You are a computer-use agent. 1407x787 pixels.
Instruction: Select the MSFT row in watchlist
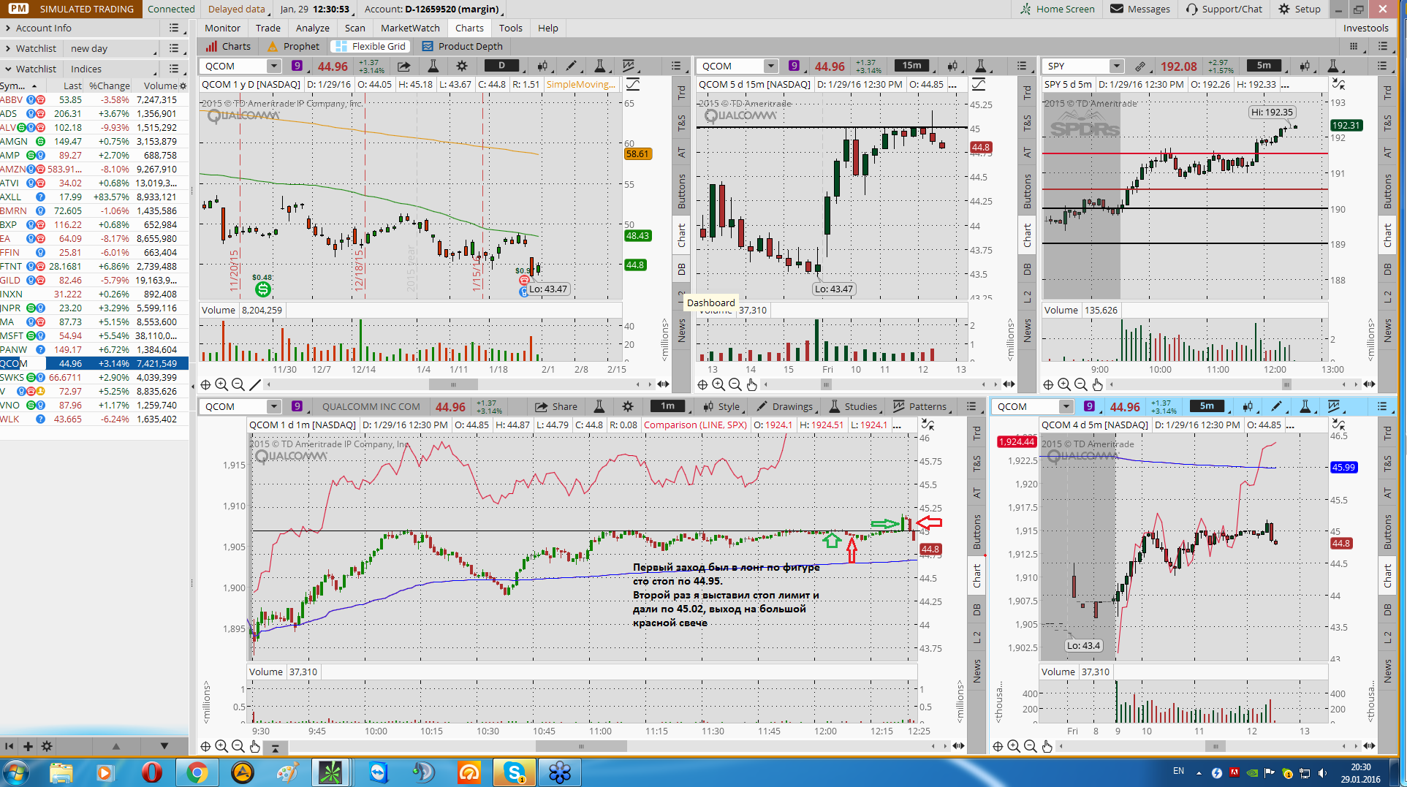94,335
